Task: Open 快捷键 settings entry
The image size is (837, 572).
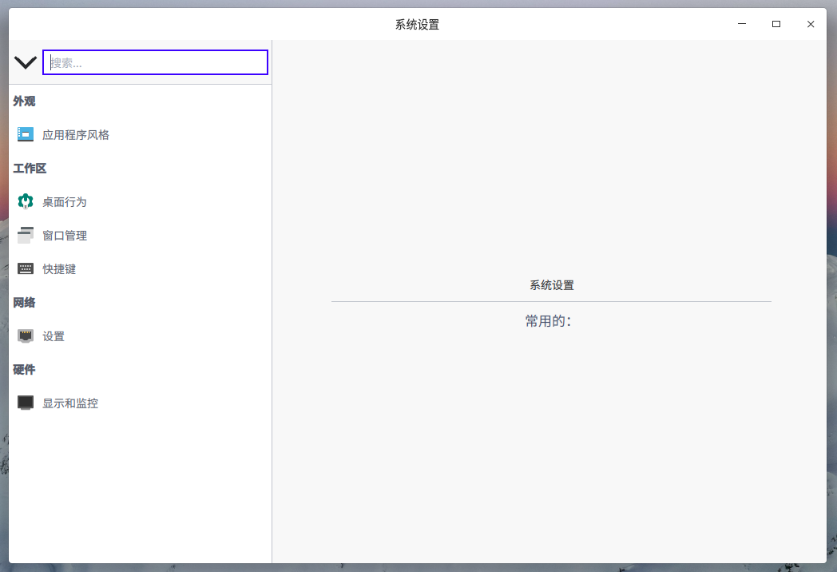Action: (140, 269)
